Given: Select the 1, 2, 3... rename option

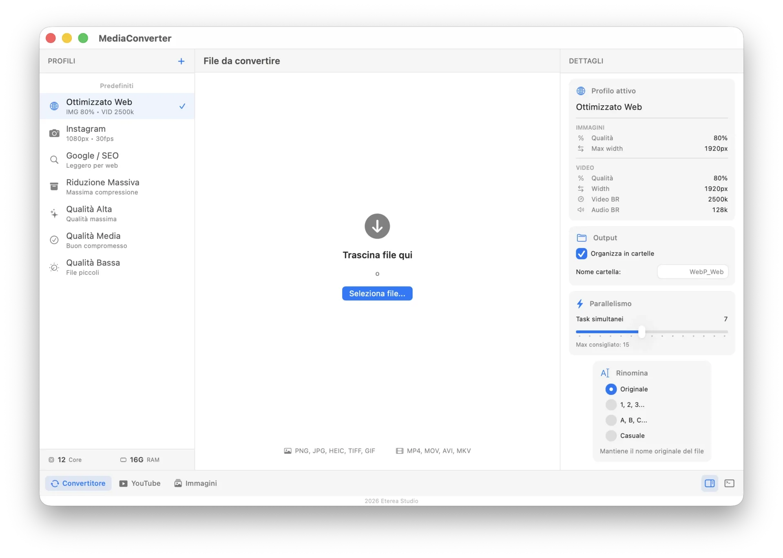Looking at the screenshot, I should 611,405.
